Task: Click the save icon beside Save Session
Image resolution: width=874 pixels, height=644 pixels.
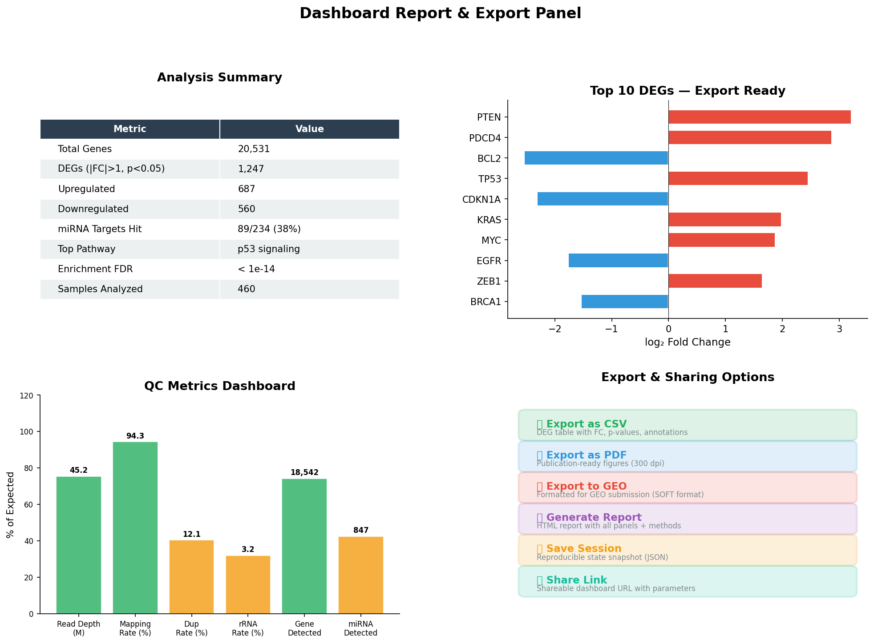Action: click(x=540, y=548)
